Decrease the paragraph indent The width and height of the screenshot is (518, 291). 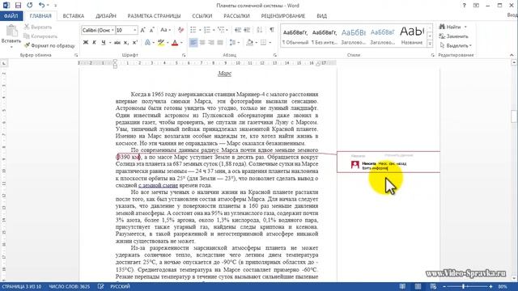click(x=237, y=30)
